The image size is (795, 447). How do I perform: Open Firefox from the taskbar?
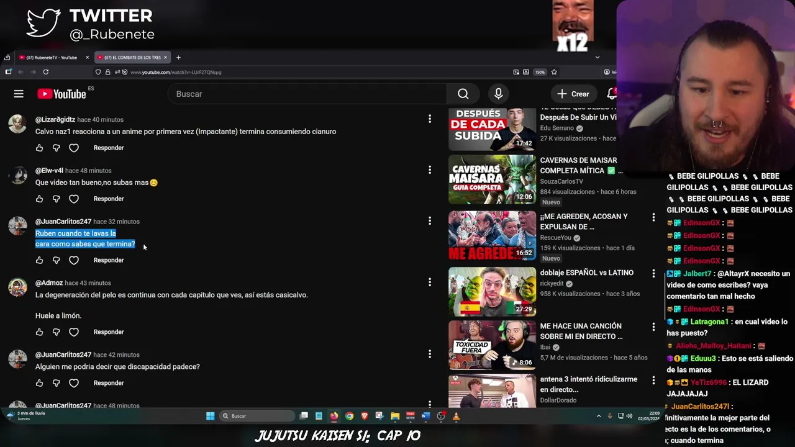click(x=334, y=416)
